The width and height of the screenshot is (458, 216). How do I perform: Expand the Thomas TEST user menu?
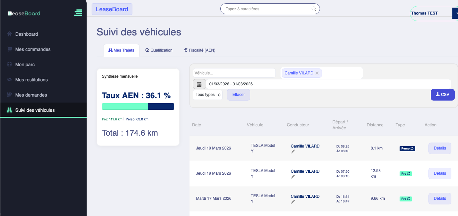pyautogui.click(x=455, y=13)
